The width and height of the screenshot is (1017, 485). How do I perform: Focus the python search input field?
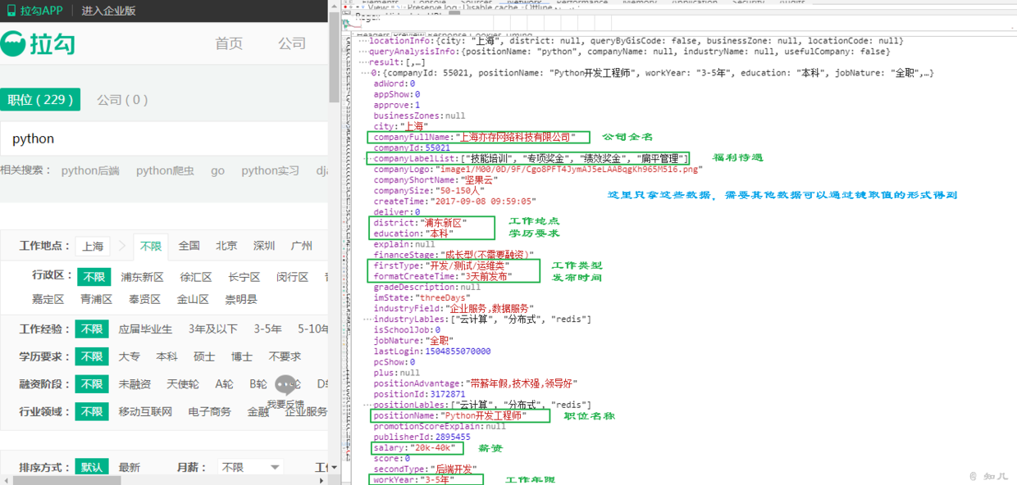click(164, 138)
